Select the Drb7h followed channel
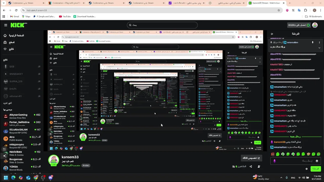The image size is (324, 182). click(x=22, y=89)
